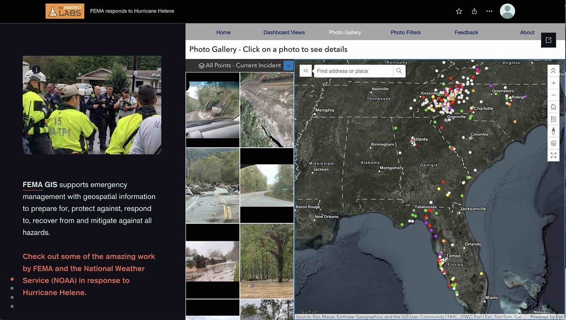Favorite the story with the star icon
566x320 pixels.
[x=459, y=11]
